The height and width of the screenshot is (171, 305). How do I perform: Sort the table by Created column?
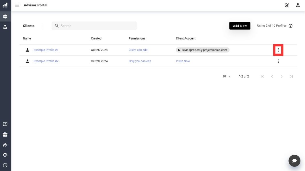coord(96,38)
